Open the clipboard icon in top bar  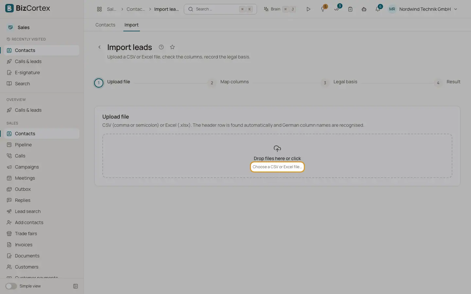tap(350, 9)
